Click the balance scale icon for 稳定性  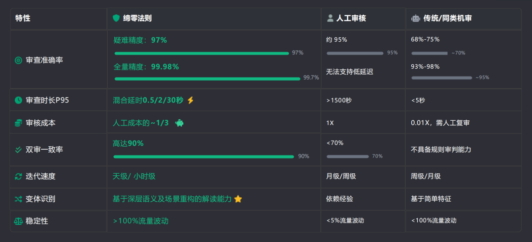(x=18, y=221)
